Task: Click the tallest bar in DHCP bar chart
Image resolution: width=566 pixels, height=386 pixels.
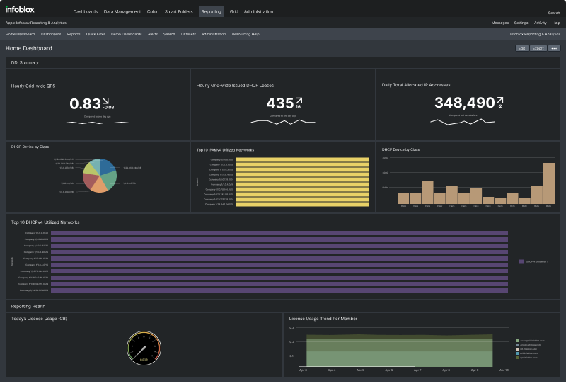Action: 548,183
